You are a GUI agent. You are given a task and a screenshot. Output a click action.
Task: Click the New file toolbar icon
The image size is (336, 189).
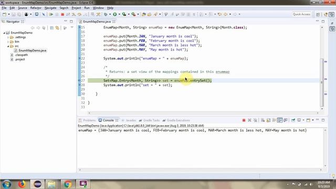pos(4,14)
